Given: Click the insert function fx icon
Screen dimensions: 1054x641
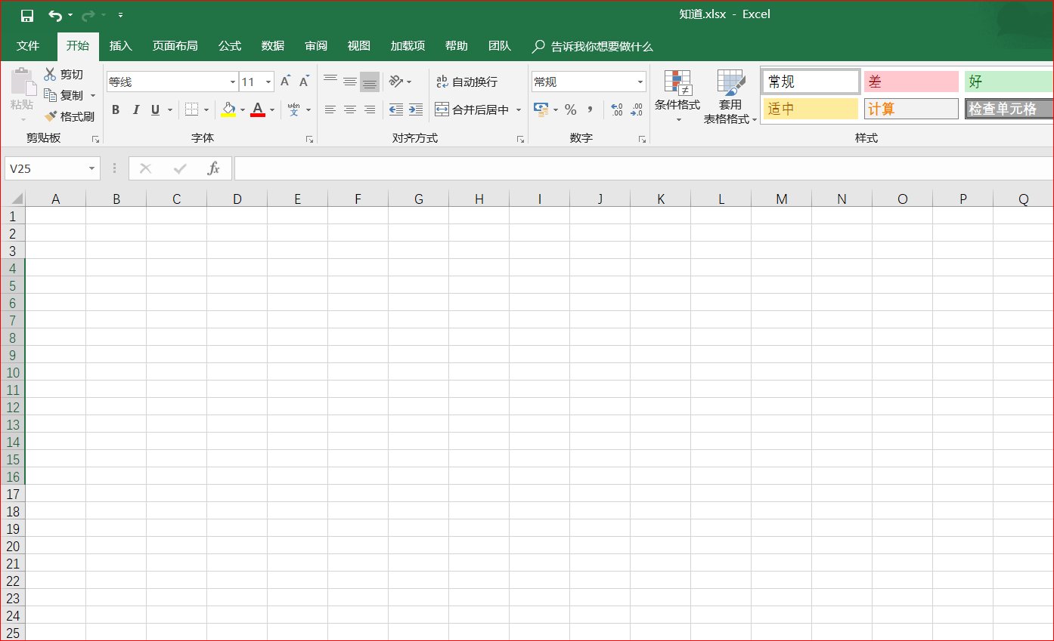Looking at the screenshot, I should click(214, 168).
